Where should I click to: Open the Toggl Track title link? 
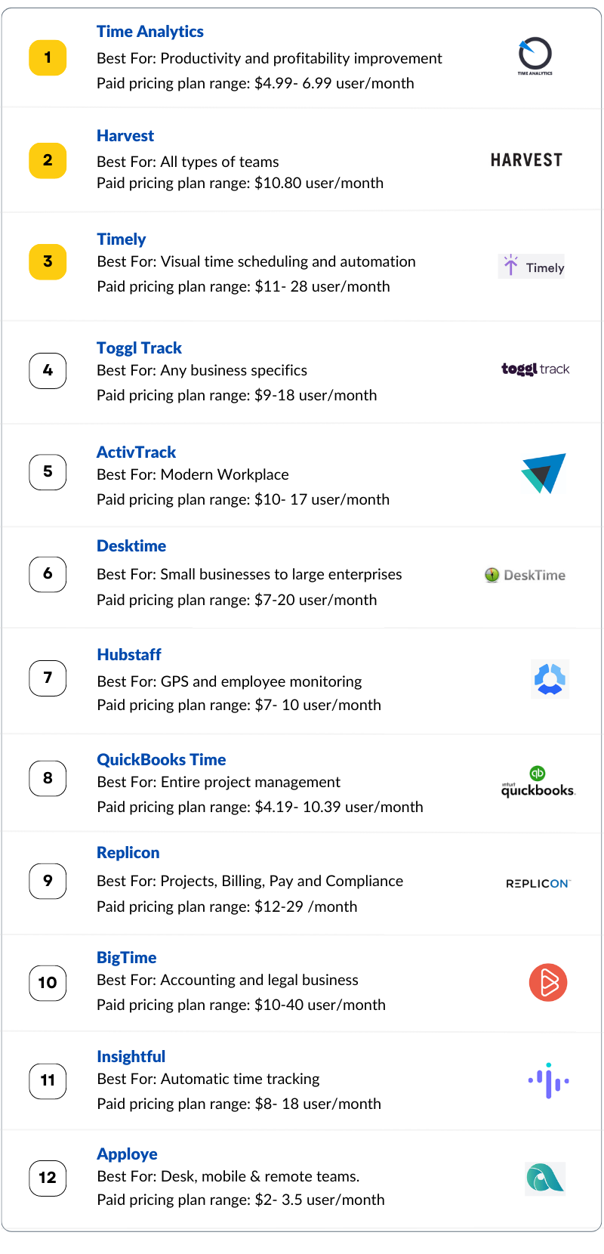pyautogui.click(x=139, y=348)
